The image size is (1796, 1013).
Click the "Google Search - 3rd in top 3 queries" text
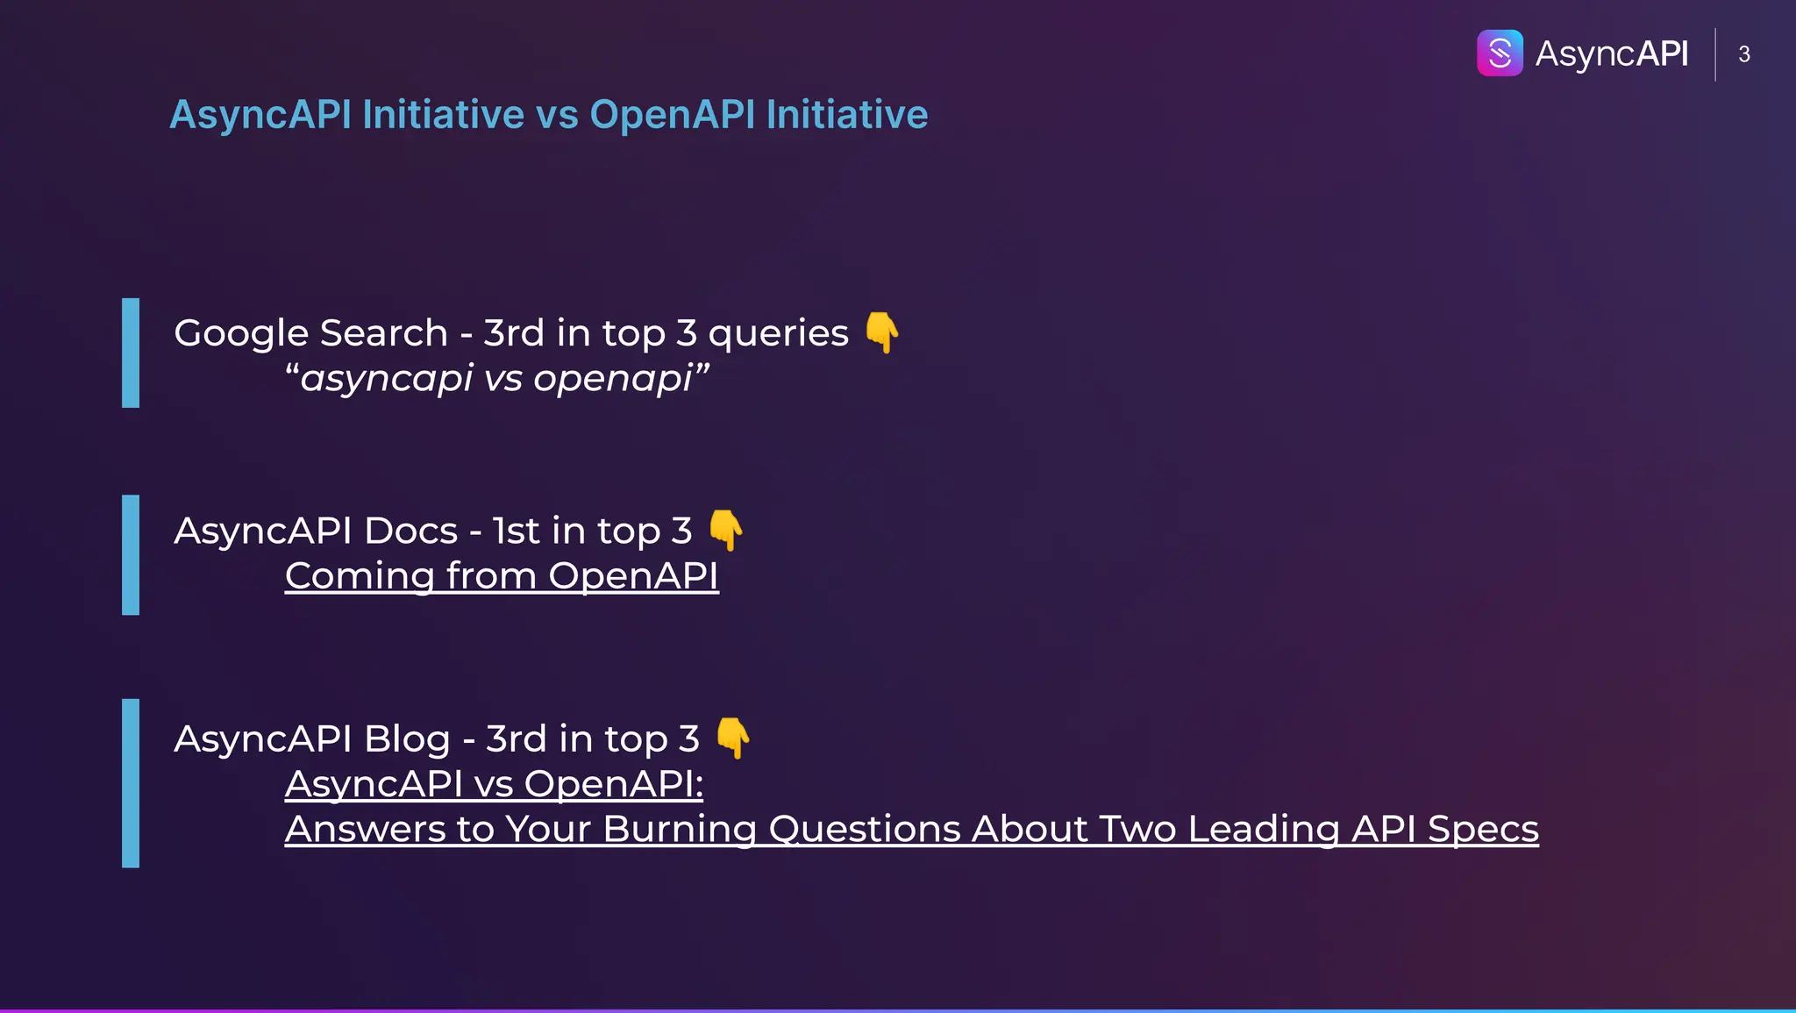[510, 333]
